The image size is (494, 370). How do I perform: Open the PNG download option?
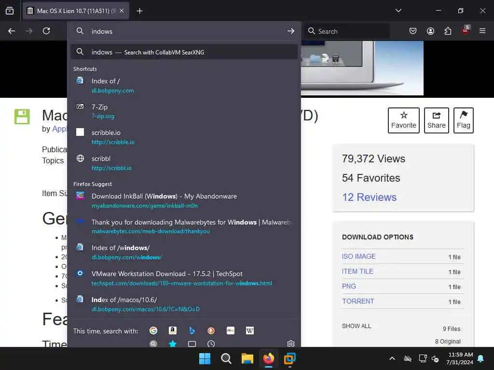tap(349, 286)
